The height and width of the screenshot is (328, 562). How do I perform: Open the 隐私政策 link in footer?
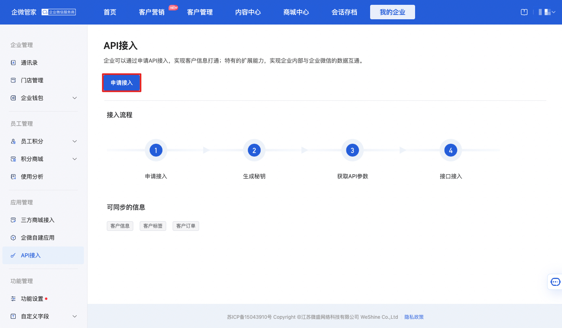414,317
